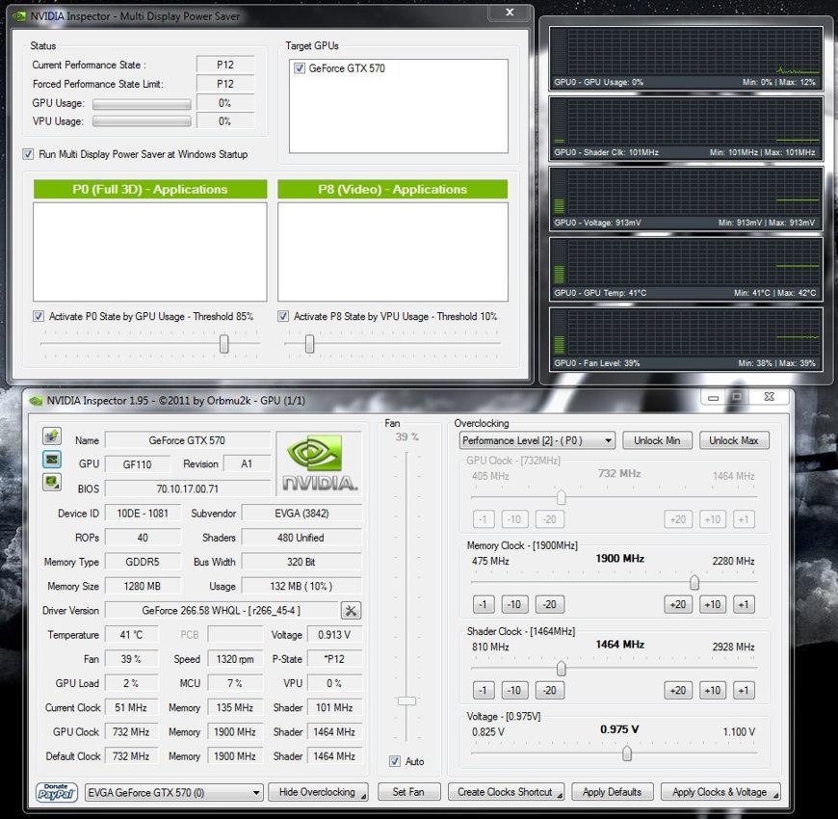The height and width of the screenshot is (819, 838).
Task: Click the fan Speed value 1320 rpm
Action: pos(235,659)
